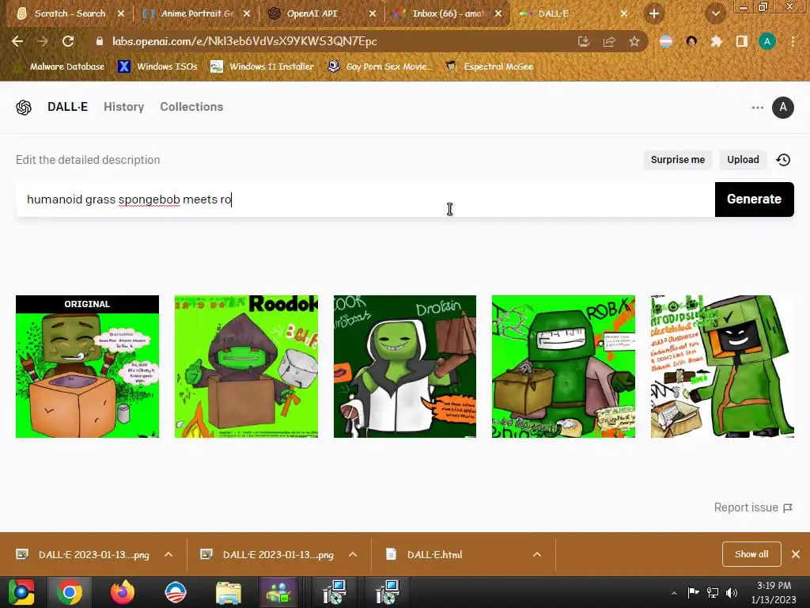Click the address bar URL
The width and height of the screenshot is (810, 608).
coord(245,41)
